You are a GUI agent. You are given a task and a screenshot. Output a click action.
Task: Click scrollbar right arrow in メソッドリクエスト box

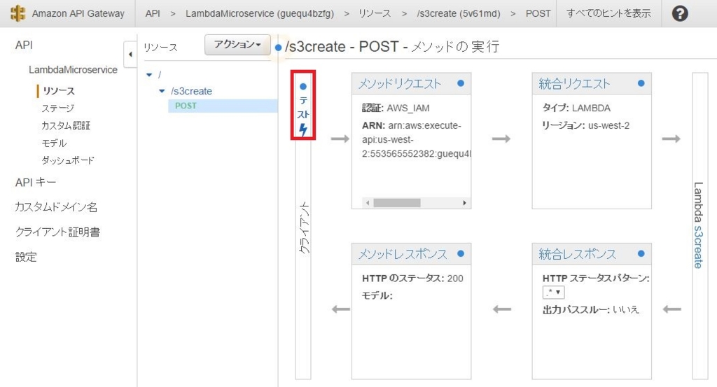tap(465, 203)
